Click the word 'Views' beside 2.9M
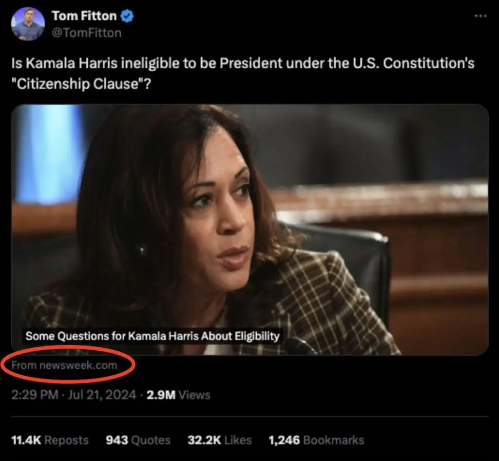Image resolution: width=499 pixels, height=461 pixels. pyautogui.click(x=194, y=395)
